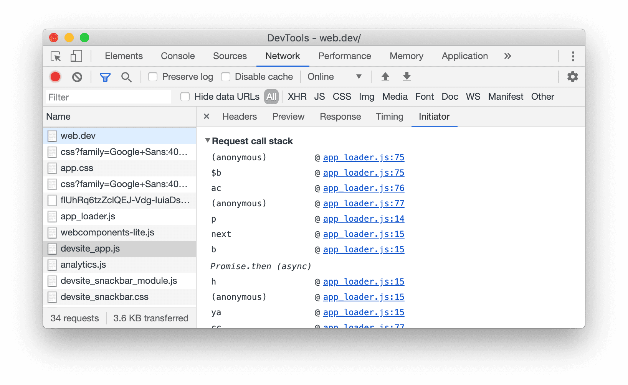Start recording network log
Screen dimensions: 628x385
click(55, 76)
